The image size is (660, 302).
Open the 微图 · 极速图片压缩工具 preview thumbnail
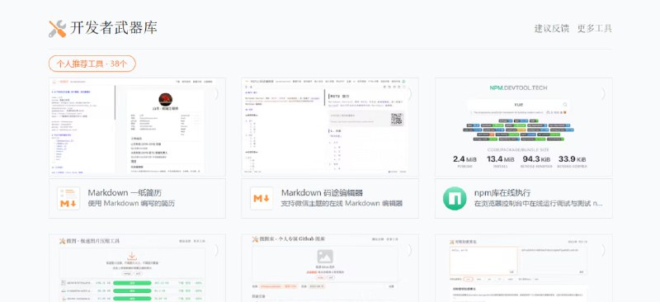137,268
